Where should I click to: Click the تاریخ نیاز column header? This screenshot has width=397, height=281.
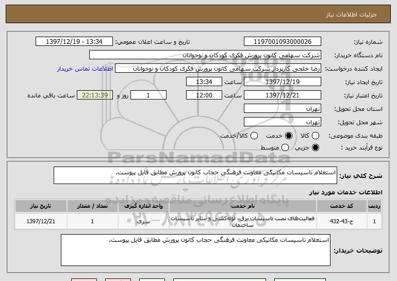[x=41, y=206]
